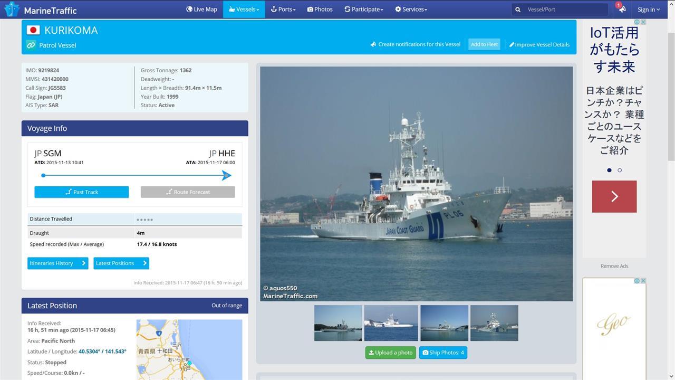The width and height of the screenshot is (675, 380).
Task: Open Latest Positions list
Action: pos(121,263)
